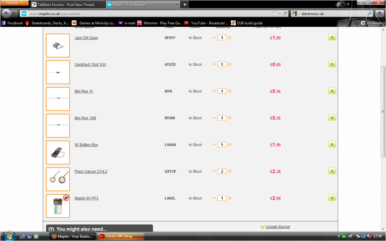Decrease quantity of Maplin 9V PP3

tap(214, 198)
